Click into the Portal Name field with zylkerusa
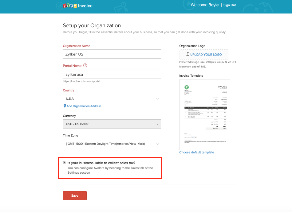Image resolution: width=292 pixels, height=212 pixels. tap(112, 74)
